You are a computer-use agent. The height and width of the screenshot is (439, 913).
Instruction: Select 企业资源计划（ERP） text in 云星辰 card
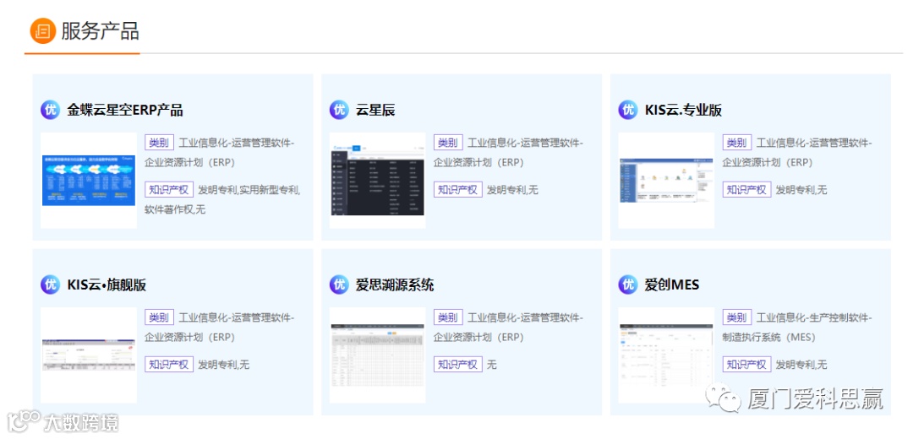point(478,162)
